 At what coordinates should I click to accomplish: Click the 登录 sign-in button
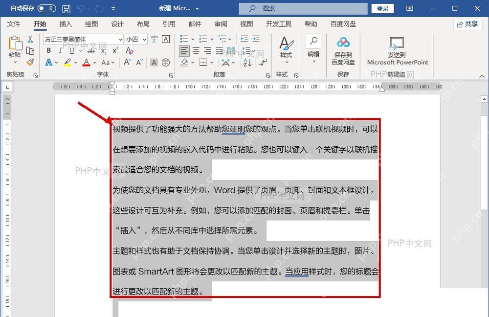click(x=383, y=8)
